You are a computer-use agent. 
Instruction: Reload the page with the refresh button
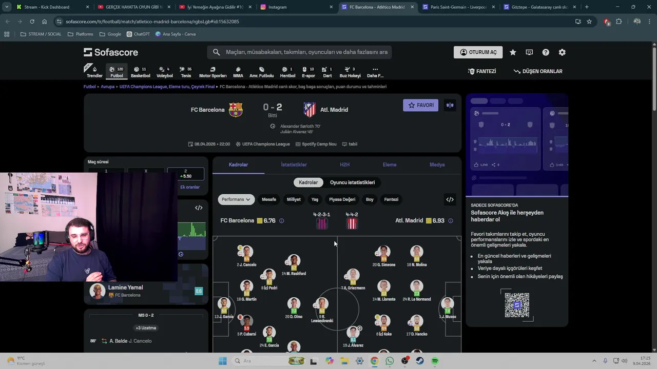[x=32, y=22]
